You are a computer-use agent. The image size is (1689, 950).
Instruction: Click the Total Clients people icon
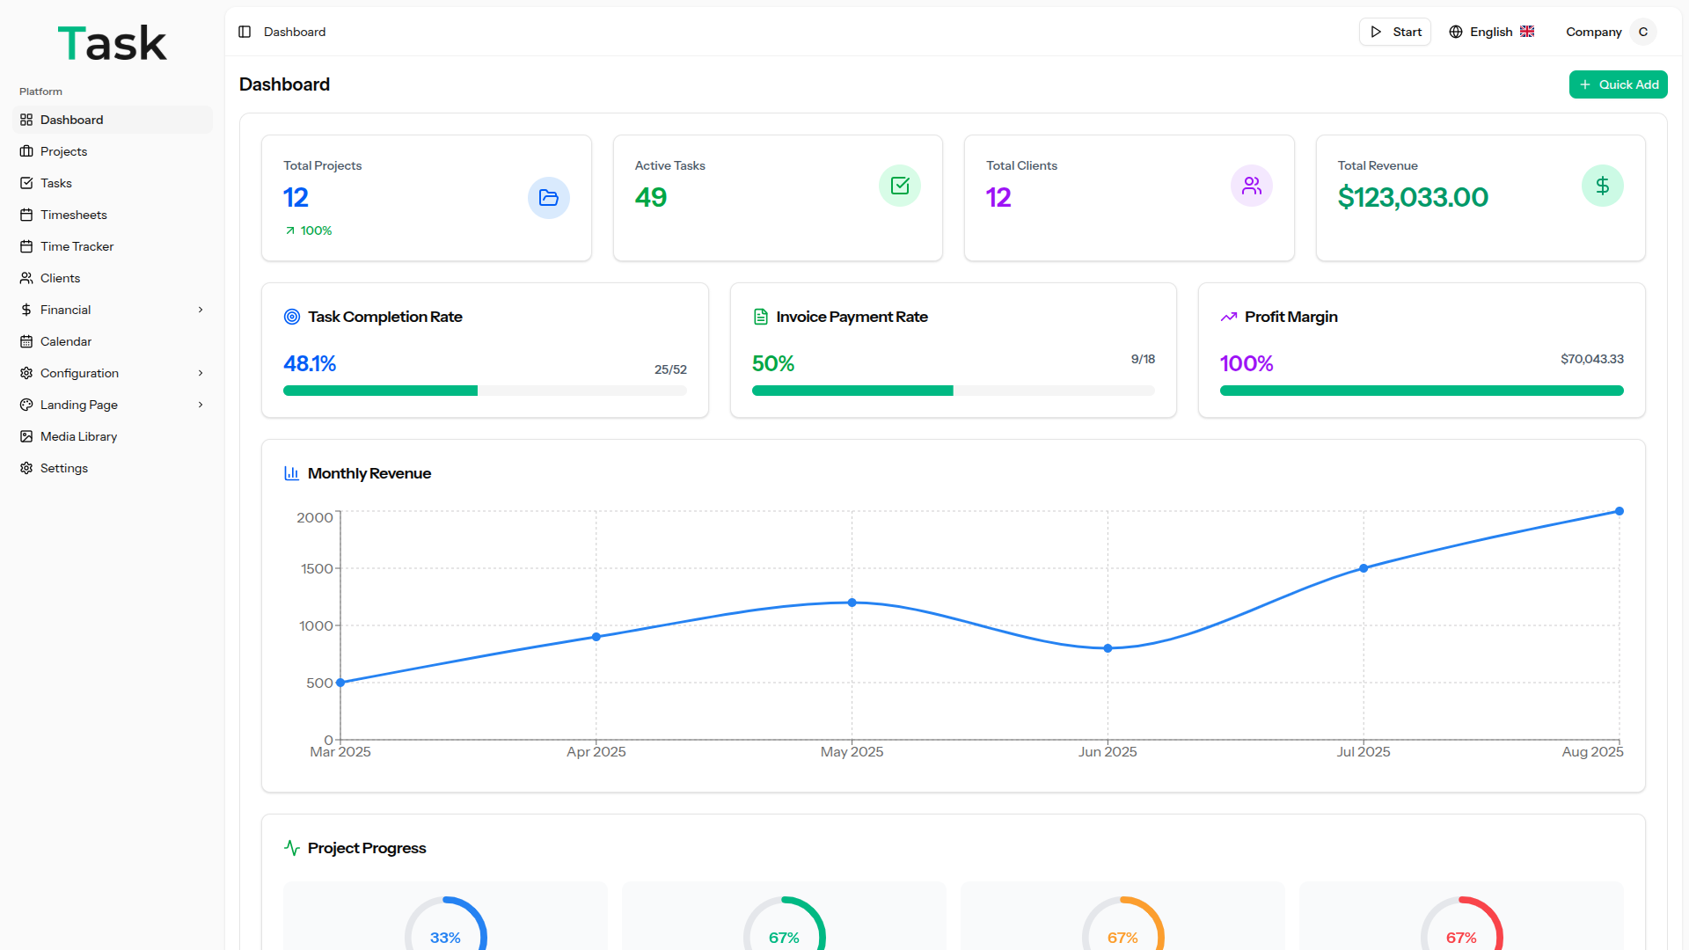pyautogui.click(x=1251, y=186)
